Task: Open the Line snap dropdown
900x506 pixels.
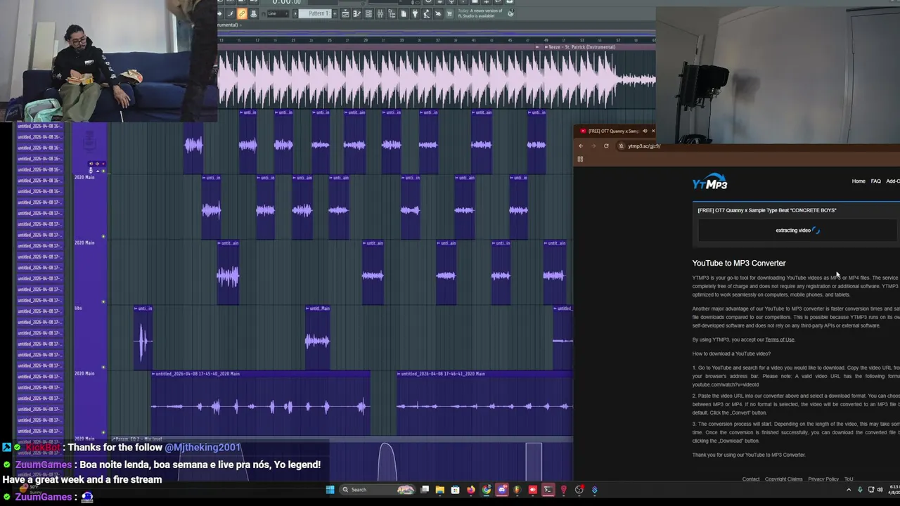Action: point(278,13)
